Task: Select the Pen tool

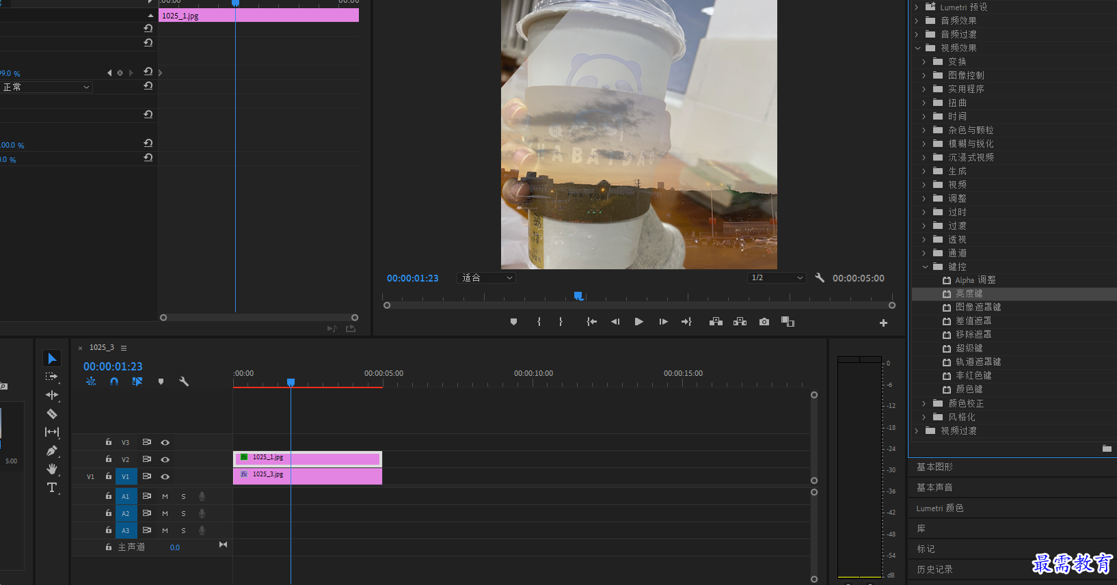Action: pos(51,450)
